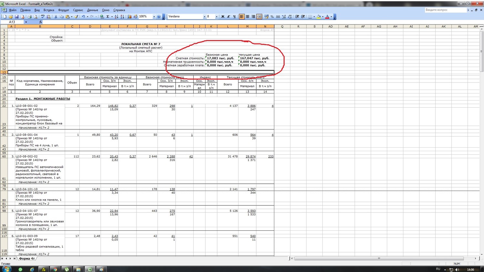Open the Данные menu
Screen dimensions: 484x272
(x=93, y=10)
